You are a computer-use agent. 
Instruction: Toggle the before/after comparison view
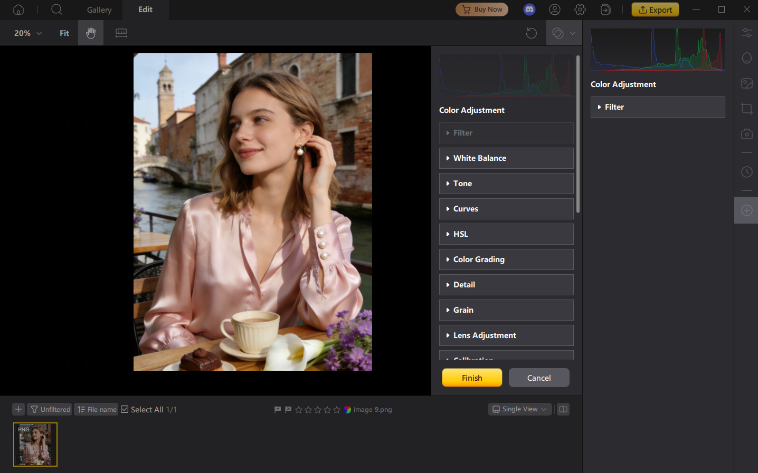[x=563, y=409]
